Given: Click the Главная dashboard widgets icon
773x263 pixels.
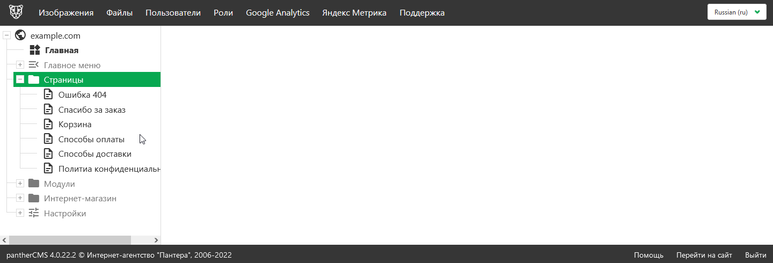Looking at the screenshot, I should (35, 50).
